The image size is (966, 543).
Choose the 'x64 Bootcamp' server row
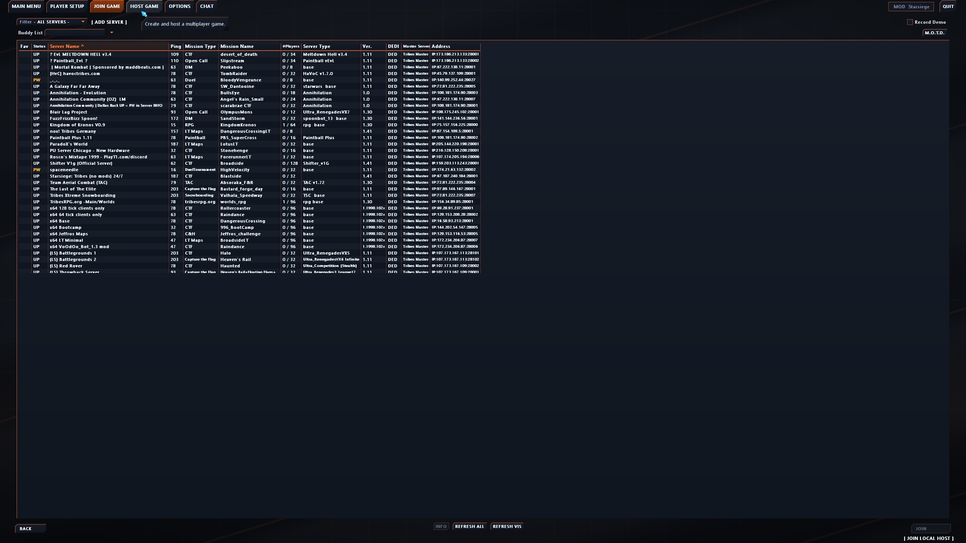(249, 227)
